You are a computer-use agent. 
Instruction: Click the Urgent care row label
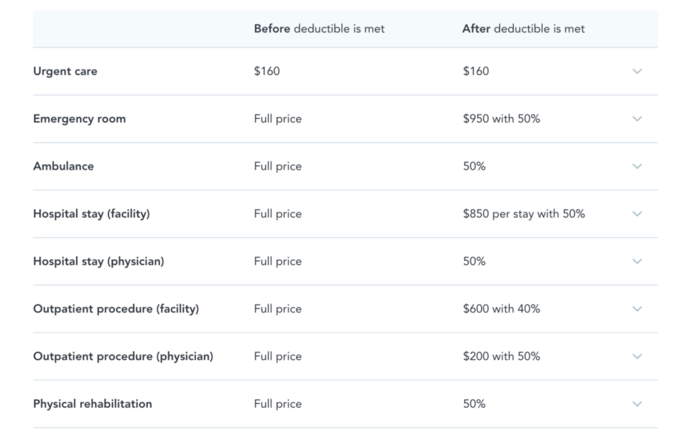coord(65,72)
